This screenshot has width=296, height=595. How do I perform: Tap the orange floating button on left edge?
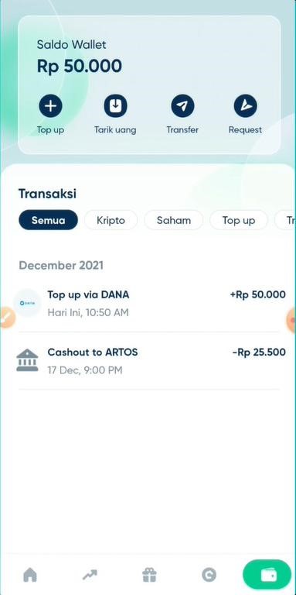coord(6,318)
